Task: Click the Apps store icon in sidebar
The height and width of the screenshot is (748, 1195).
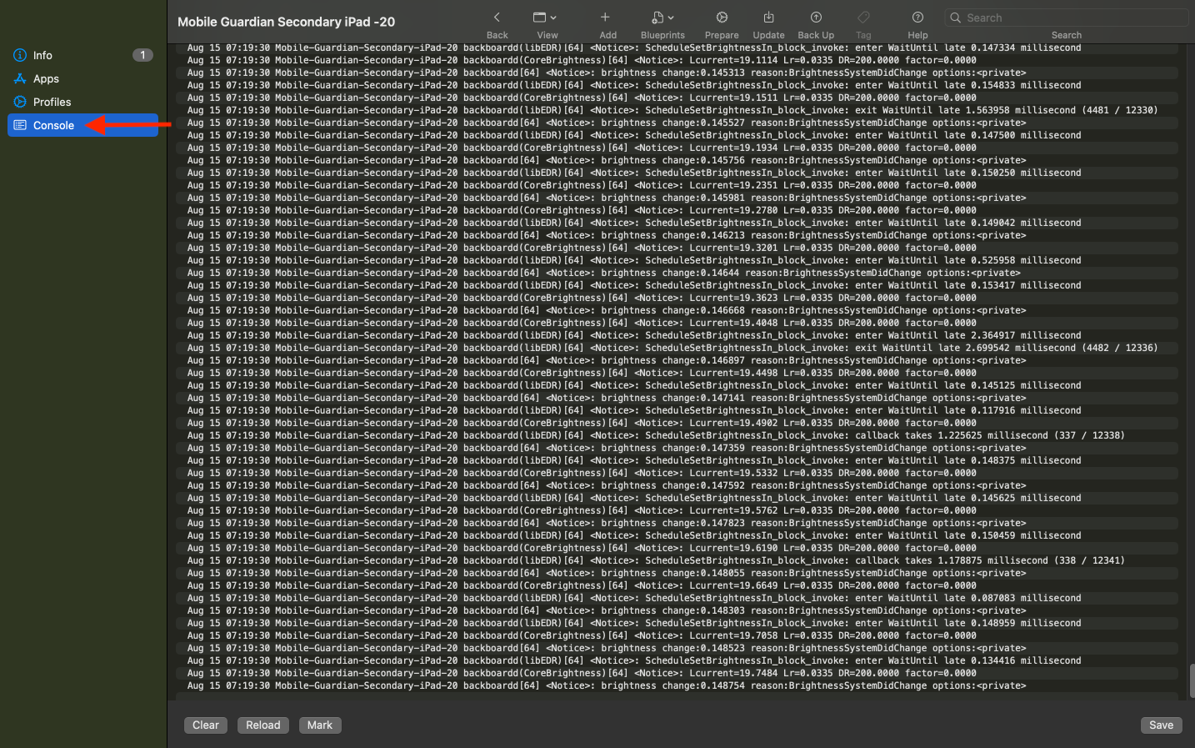Action: [x=20, y=78]
